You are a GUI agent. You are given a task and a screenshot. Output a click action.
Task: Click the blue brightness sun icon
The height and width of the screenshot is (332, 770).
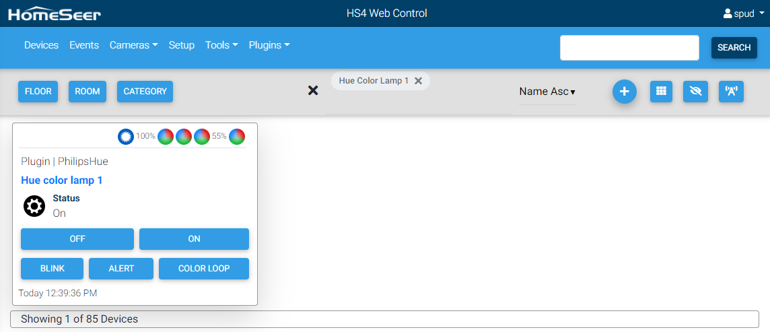[x=126, y=137]
